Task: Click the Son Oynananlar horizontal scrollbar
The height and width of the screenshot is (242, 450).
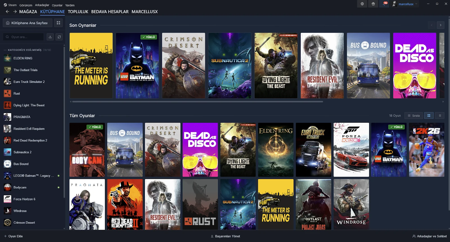Action: 197,102
